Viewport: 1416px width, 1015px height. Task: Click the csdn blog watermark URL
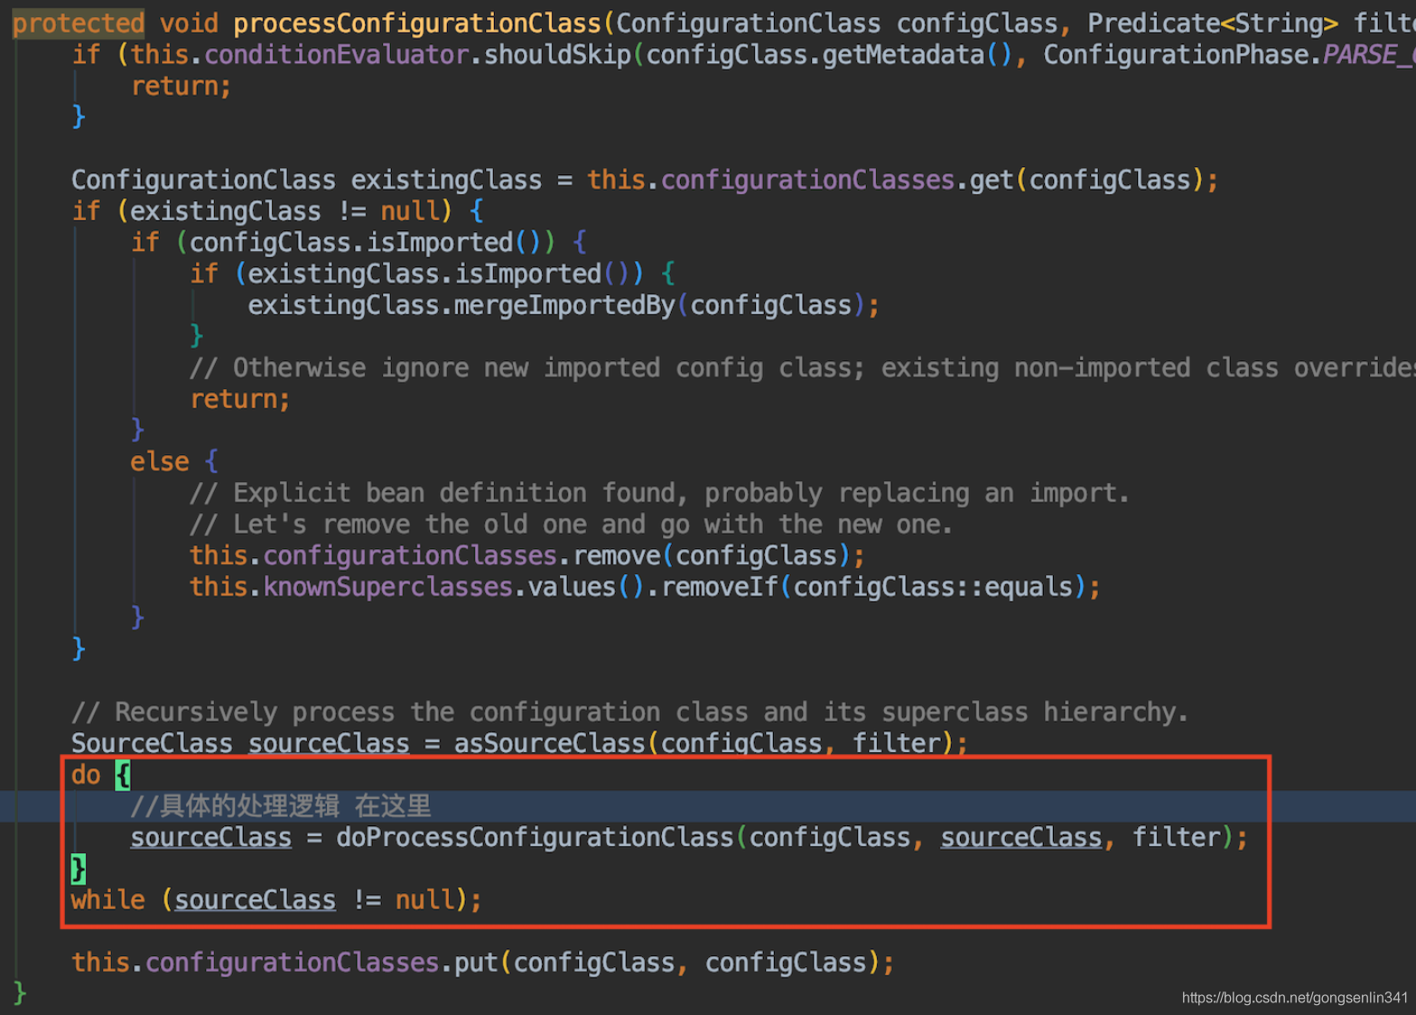(x=1294, y=998)
